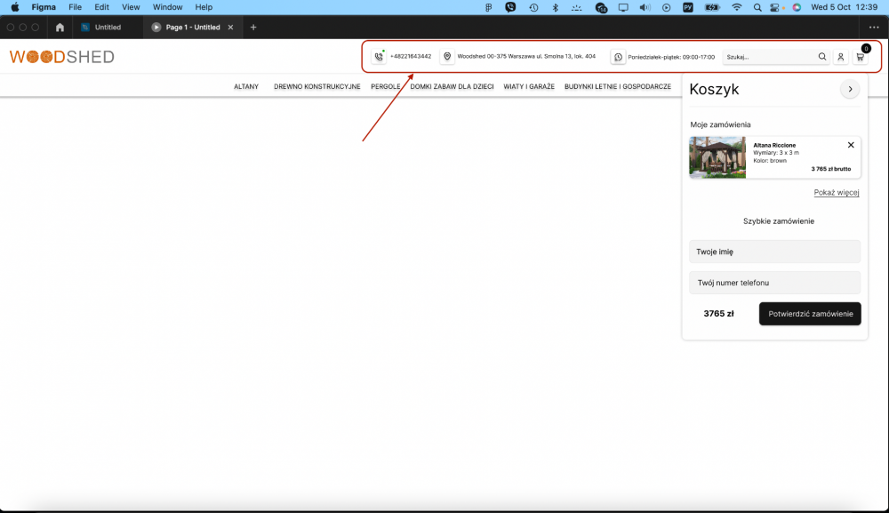This screenshot has width=889, height=513.
Task: Click the plus button to open a new tab
Action: pyautogui.click(x=253, y=27)
